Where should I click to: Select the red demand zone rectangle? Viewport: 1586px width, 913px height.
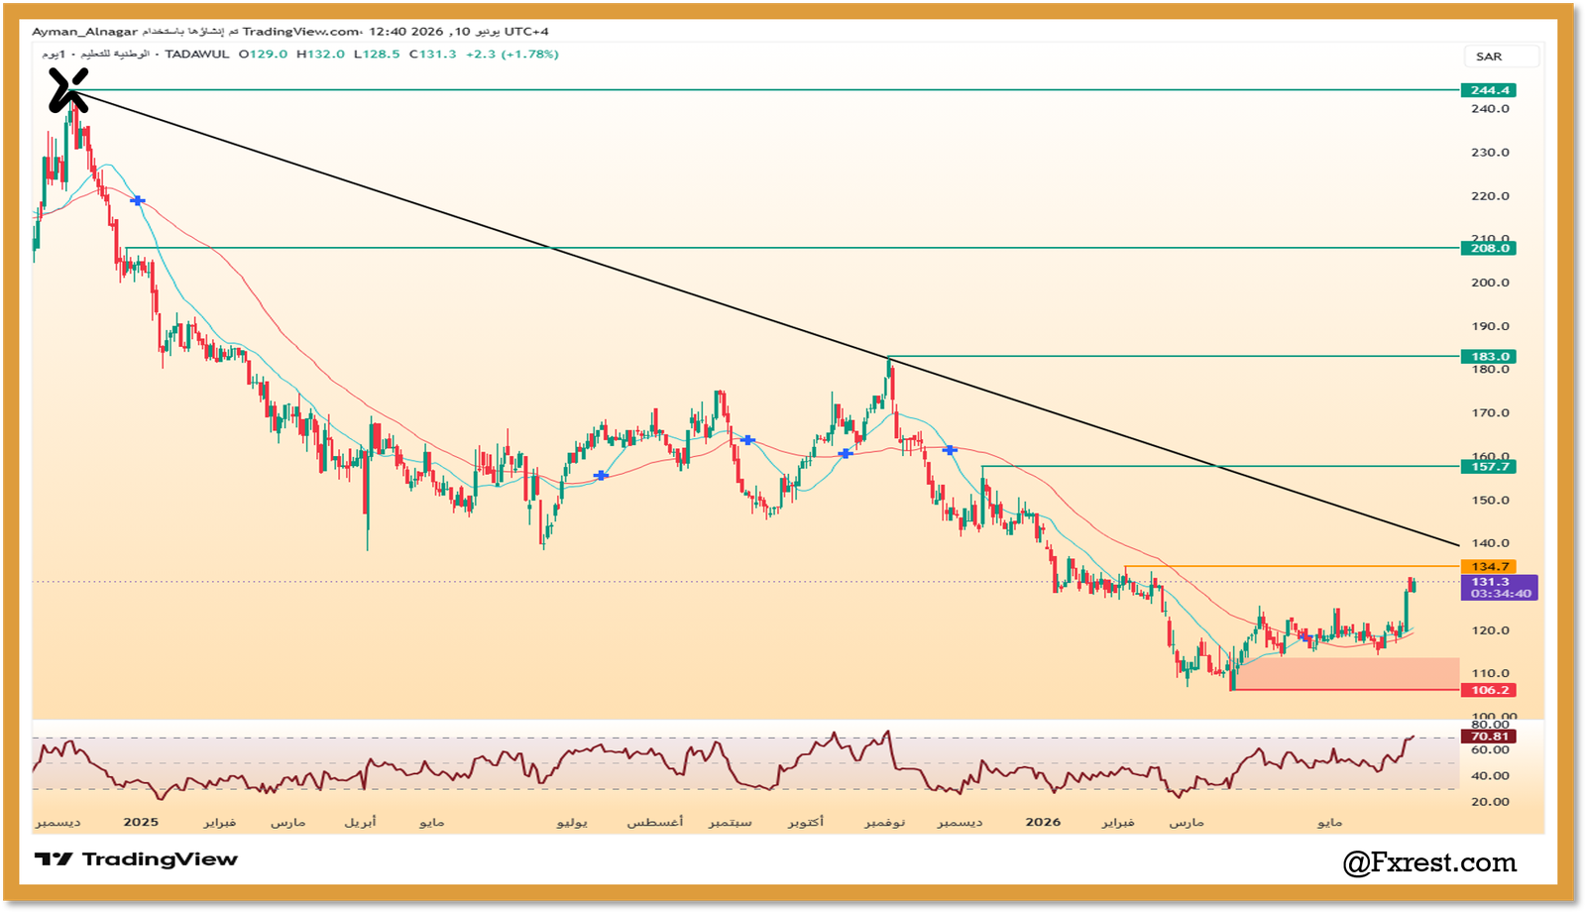click(x=1345, y=673)
